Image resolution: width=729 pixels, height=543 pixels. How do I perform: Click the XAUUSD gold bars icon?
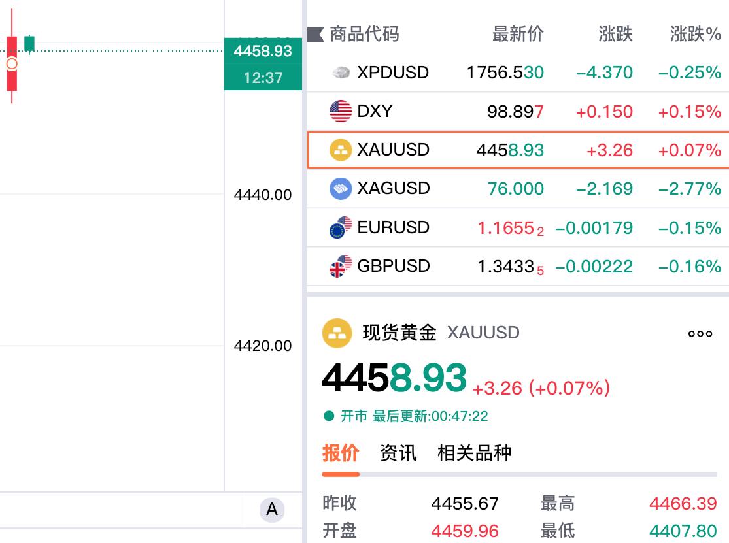click(341, 150)
